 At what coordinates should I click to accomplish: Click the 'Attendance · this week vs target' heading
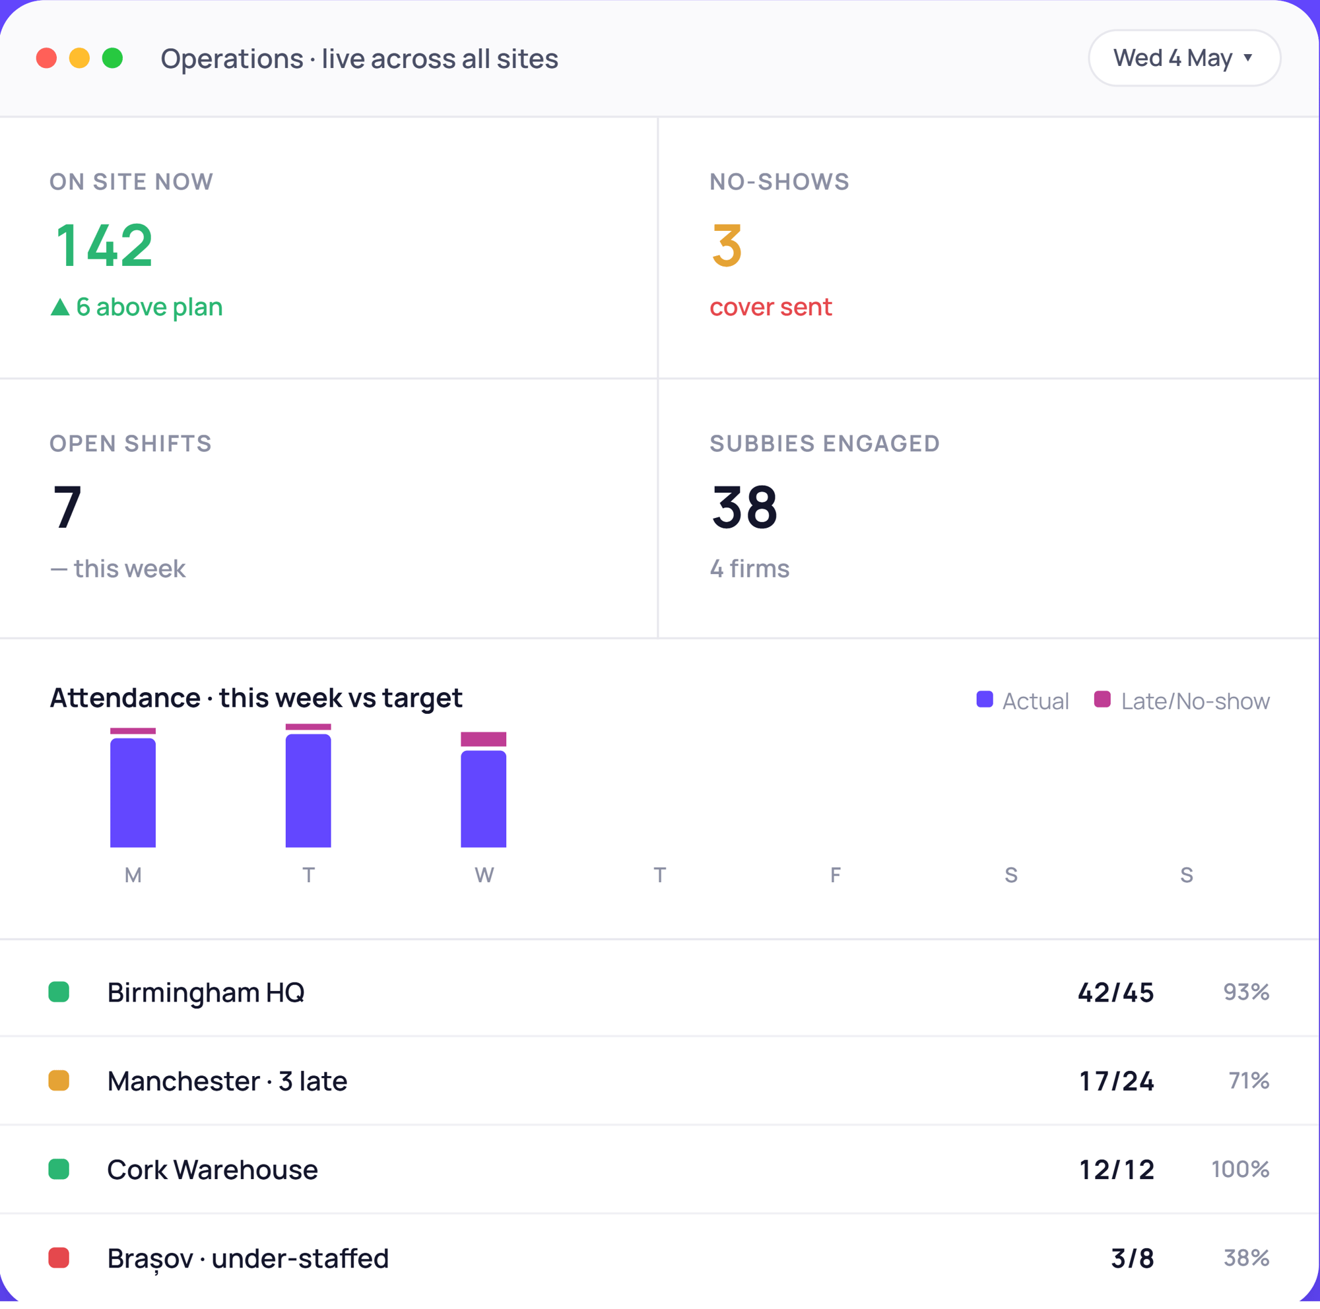pyautogui.click(x=256, y=698)
